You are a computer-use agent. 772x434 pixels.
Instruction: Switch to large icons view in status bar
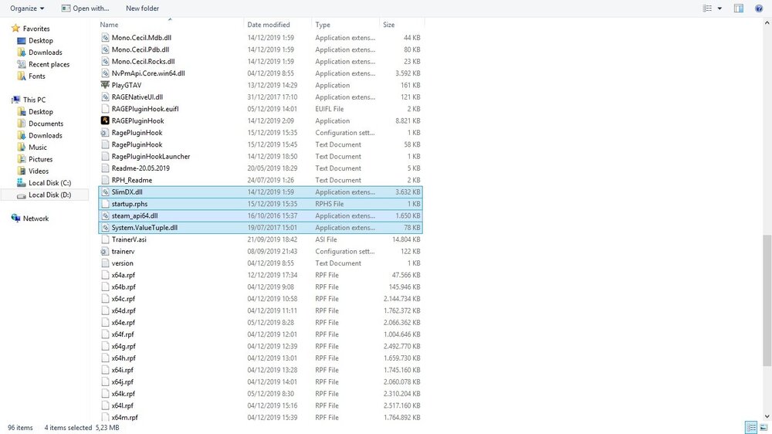pyautogui.click(x=764, y=427)
